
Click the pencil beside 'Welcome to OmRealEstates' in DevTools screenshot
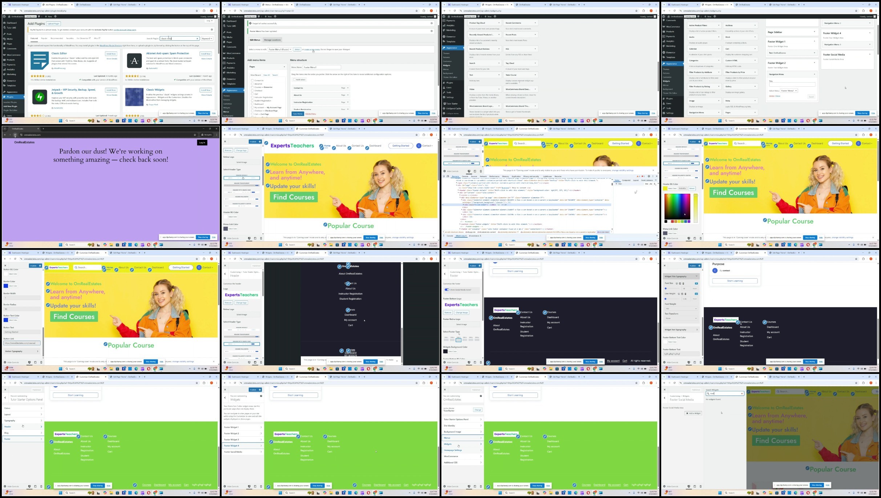point(488,160)
